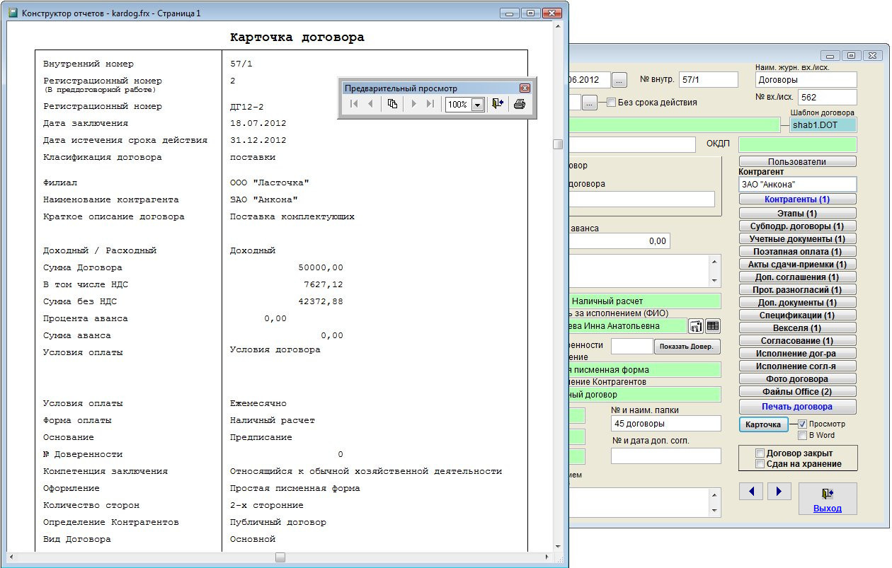Click the № и наим. папки input field
Image resolution: width=892 pixels, height=568 pixels.
pyautogui.click(x=665, y=424)
